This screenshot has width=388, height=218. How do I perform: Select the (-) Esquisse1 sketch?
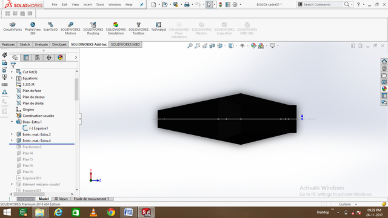(38, 128)
